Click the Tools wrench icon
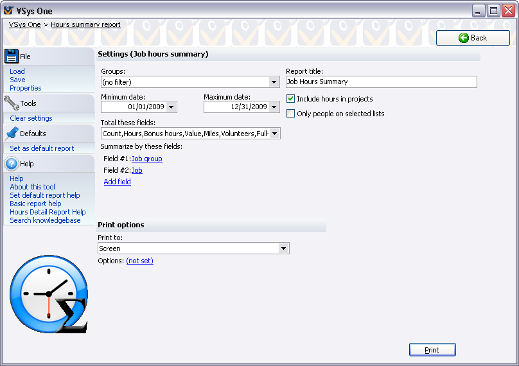This screenshot has height=366, width=519. tap(12, 103)
